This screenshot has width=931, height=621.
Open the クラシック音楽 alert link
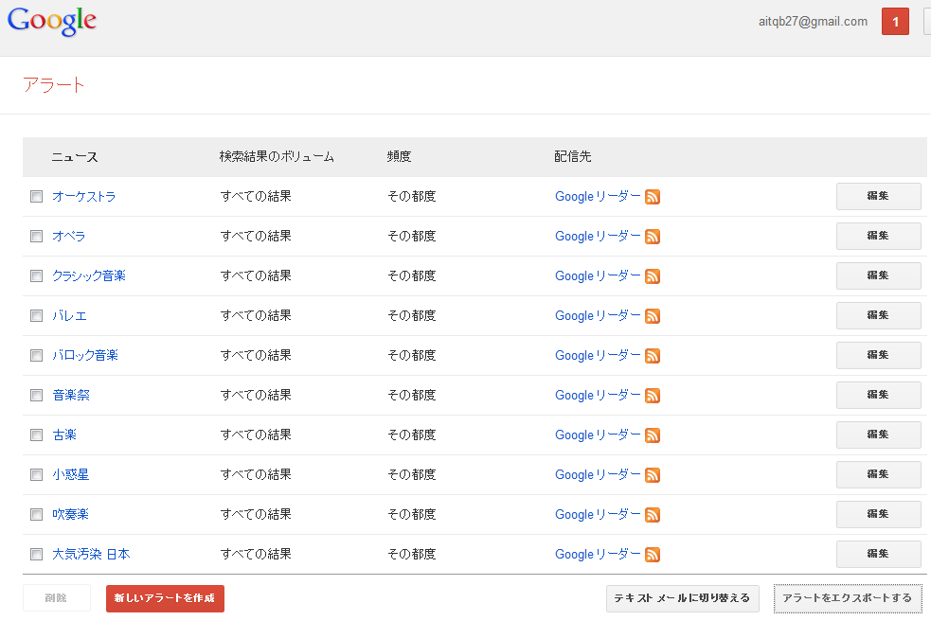point(89,276)
